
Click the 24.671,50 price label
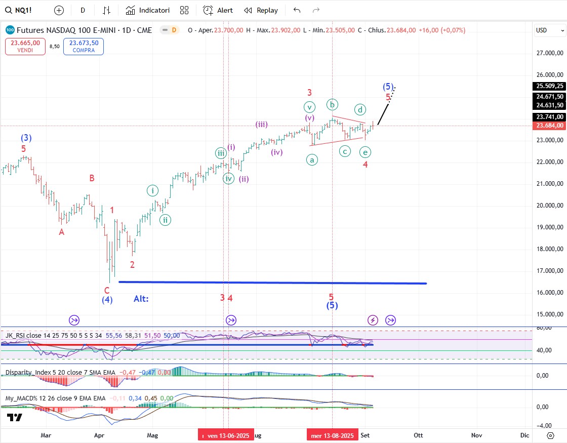[x=550, y=97]
